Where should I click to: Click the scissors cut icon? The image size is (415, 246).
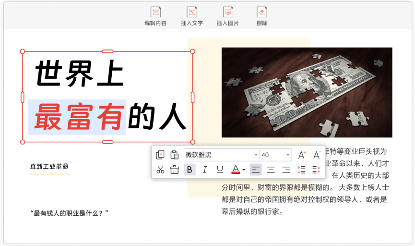coord(160,170)
